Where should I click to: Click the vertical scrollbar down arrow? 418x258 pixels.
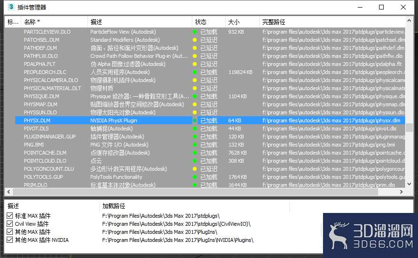[x=409, y=184]
